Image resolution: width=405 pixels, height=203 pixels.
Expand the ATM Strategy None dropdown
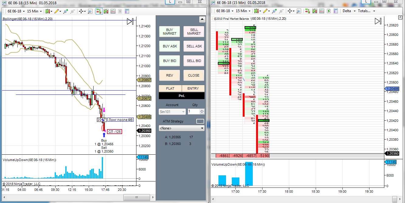(181, 129)
